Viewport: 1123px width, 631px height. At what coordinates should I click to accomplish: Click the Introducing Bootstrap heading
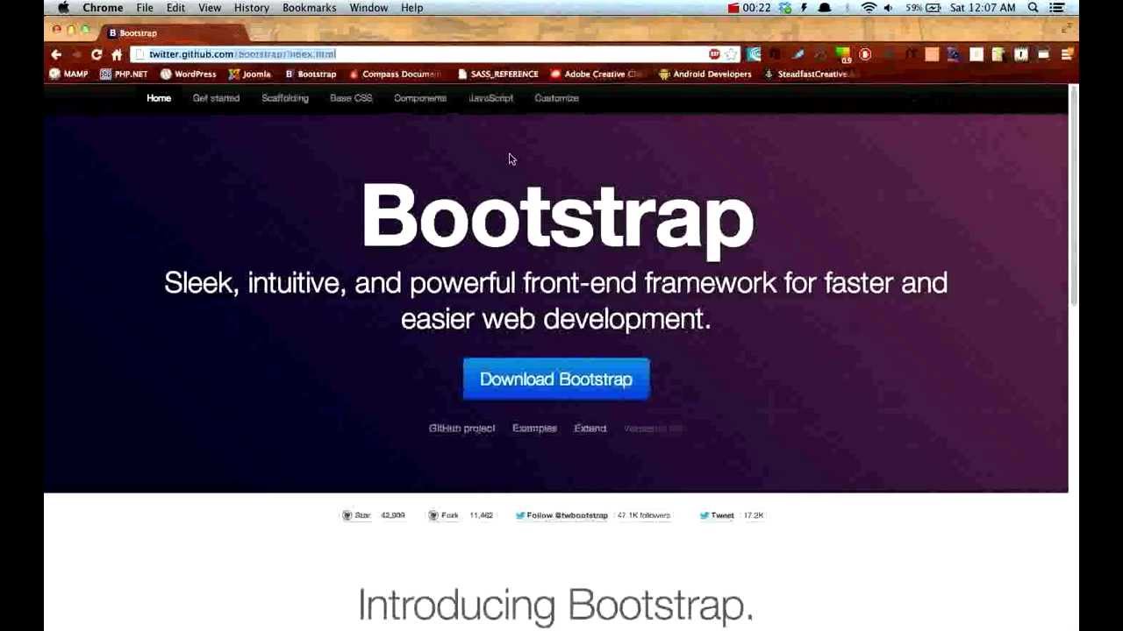click(555, 606)
